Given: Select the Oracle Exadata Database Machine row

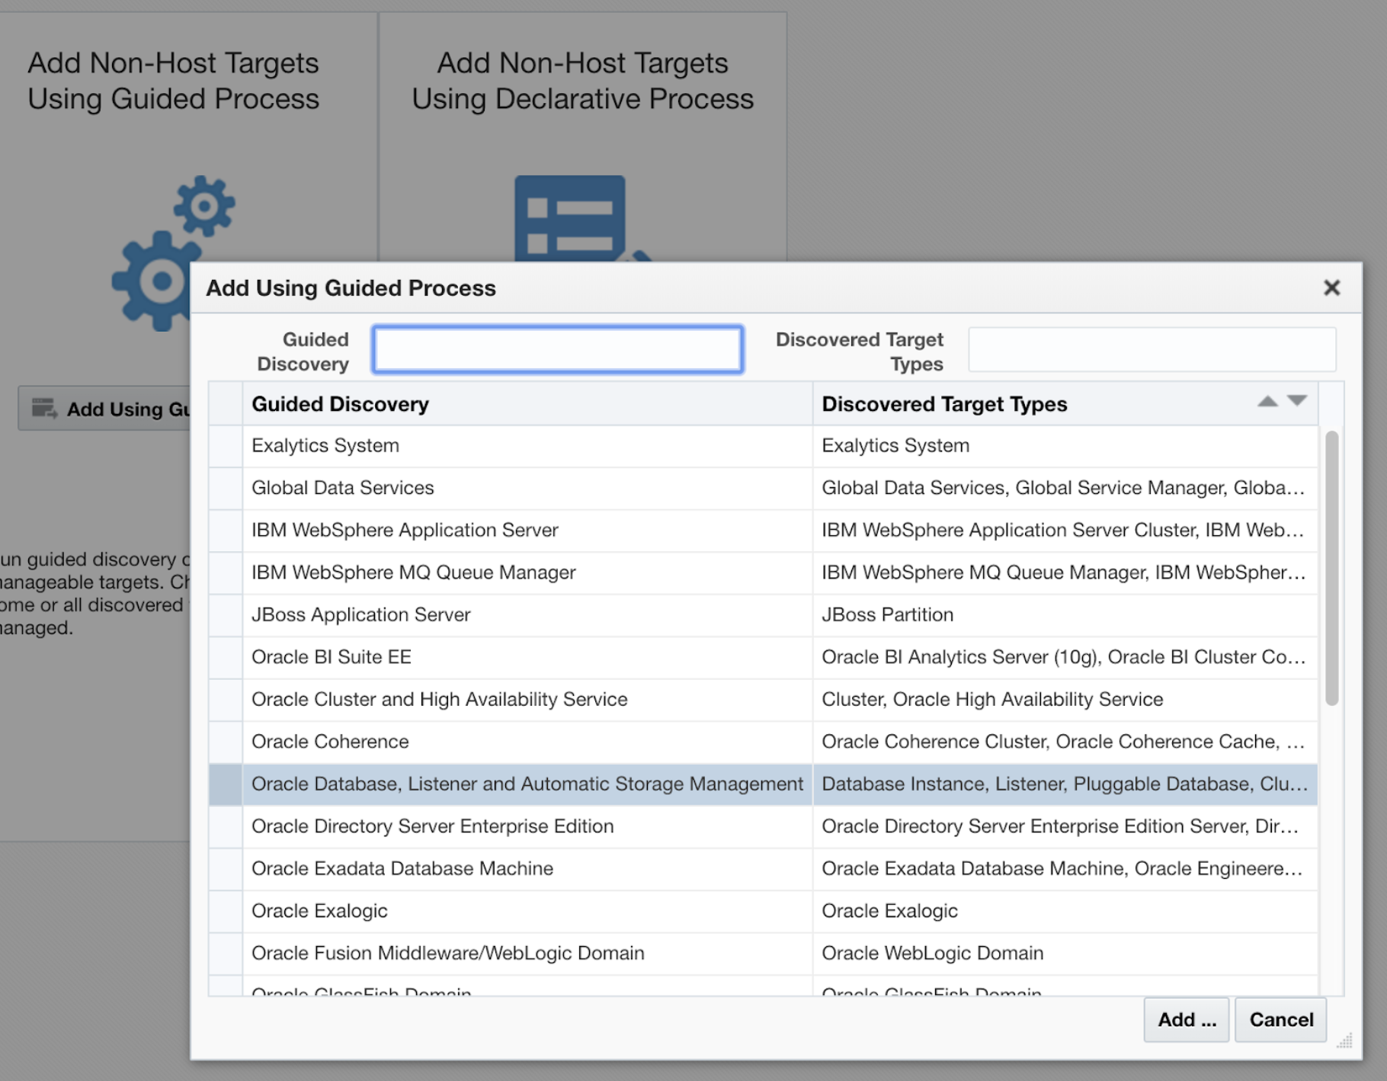Looking at the screenshot, I should (x=763, y=869).
